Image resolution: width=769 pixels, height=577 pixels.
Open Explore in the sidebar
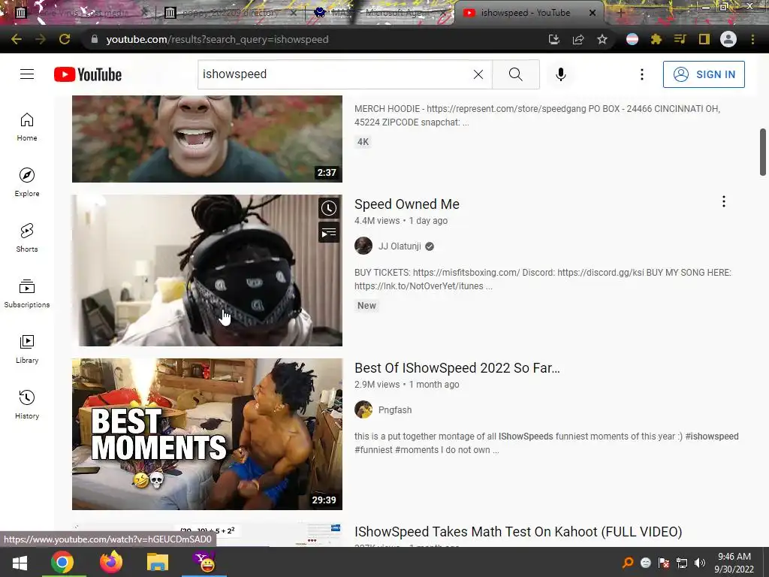click(27, 183)
